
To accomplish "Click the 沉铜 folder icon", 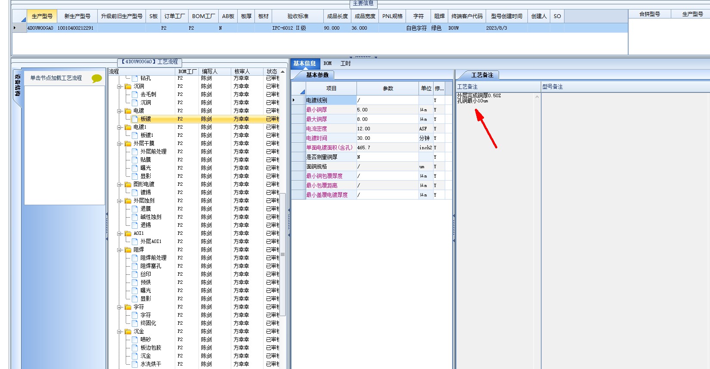I will (x=128, y=86).
